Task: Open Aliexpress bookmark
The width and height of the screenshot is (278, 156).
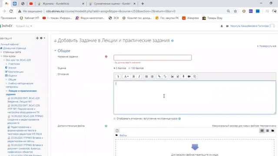Action: tap(190, 18)
